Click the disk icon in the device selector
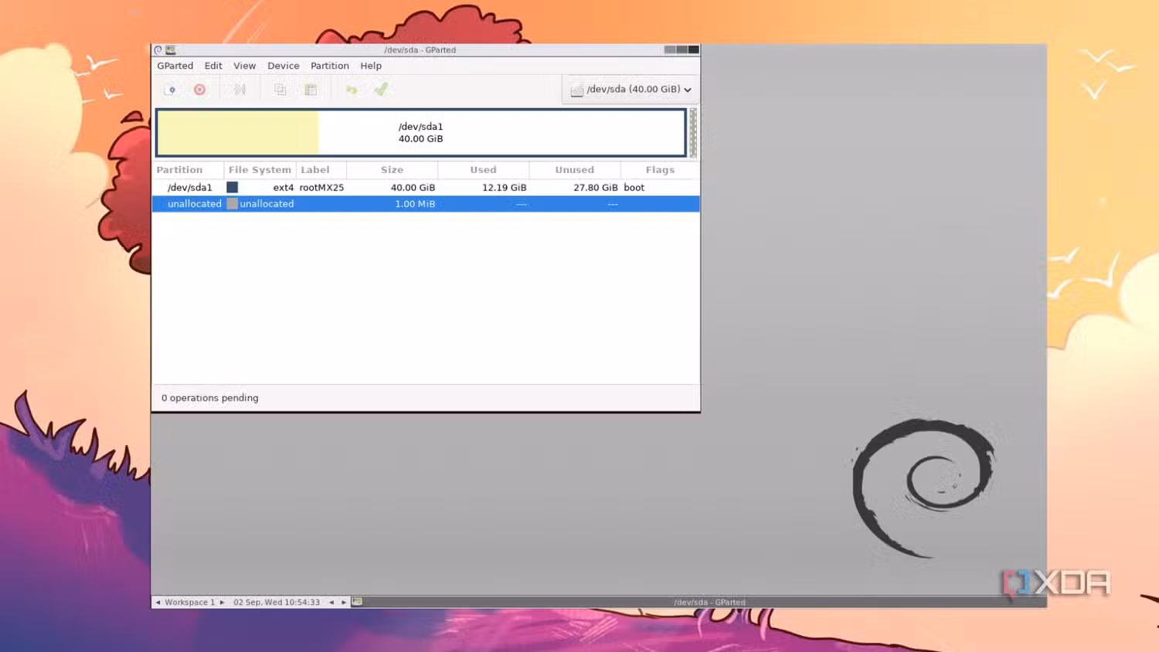This screenshot has width=1159, height=652. pyautogui.click(x=576, y=90)
